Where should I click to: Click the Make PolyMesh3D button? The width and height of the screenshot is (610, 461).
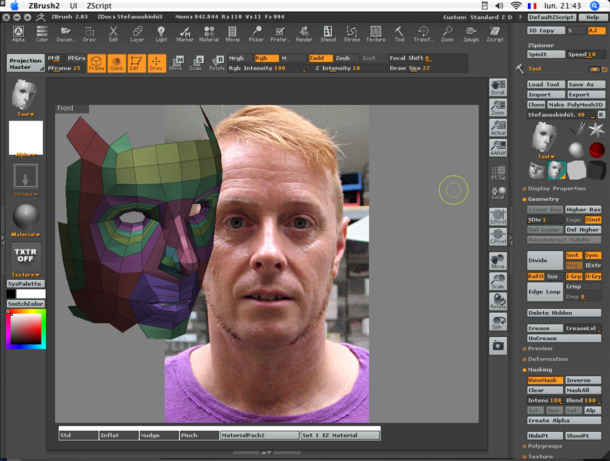(x=576, y=105)
